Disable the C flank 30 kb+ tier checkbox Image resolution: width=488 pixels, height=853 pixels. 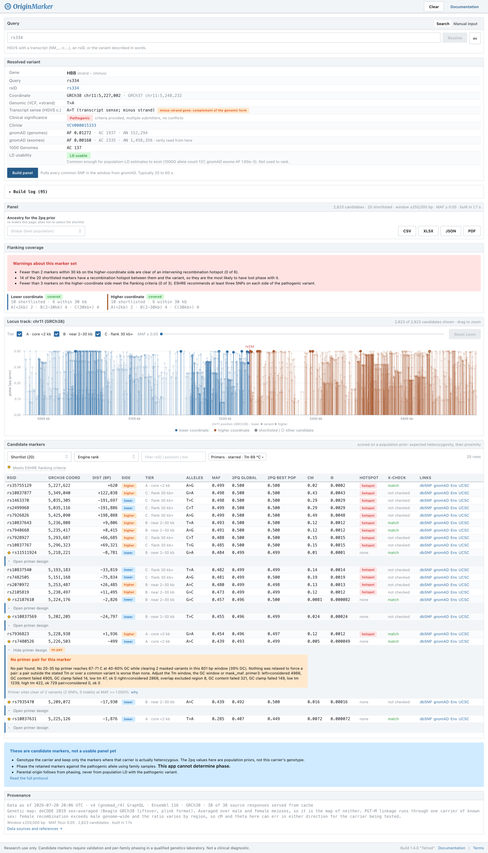98,334
